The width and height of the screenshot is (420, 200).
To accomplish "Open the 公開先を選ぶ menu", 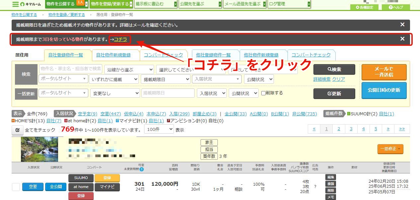I will click(200, 4).
